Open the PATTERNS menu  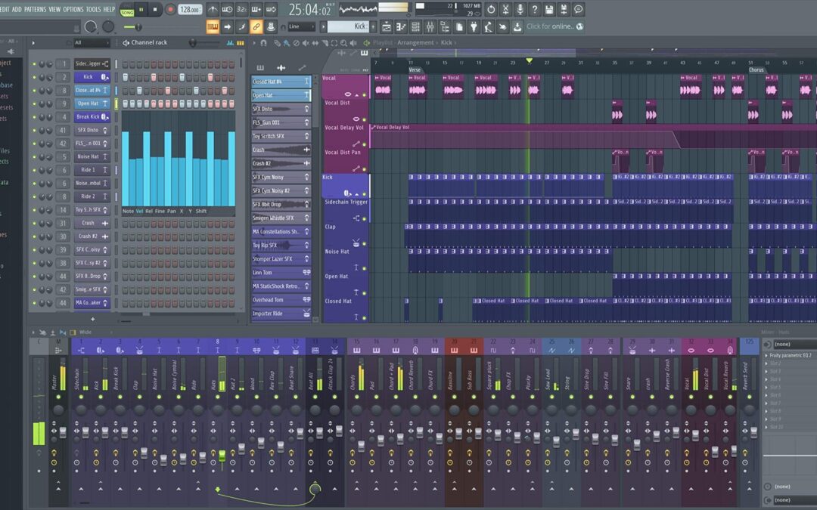[35, 9]
